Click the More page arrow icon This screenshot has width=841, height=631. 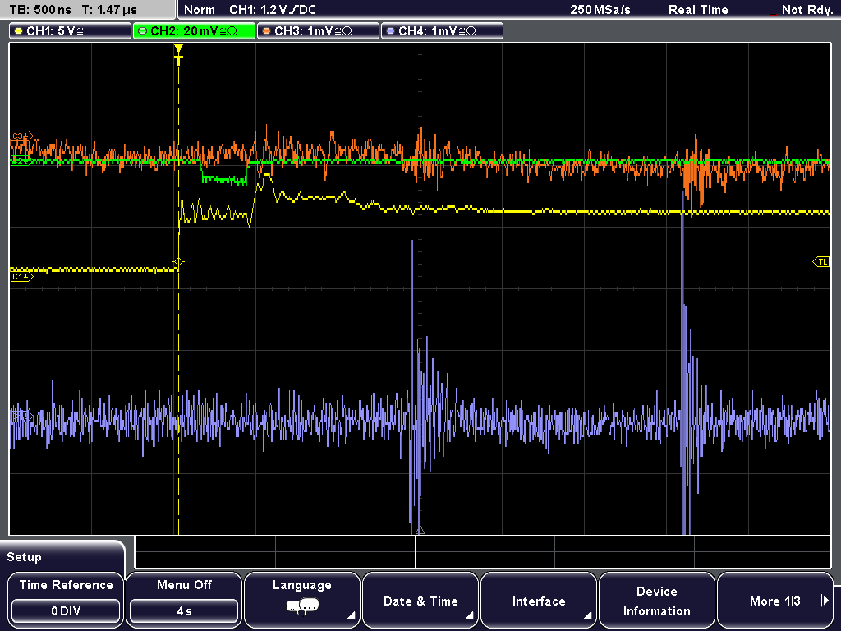(825, 601)
